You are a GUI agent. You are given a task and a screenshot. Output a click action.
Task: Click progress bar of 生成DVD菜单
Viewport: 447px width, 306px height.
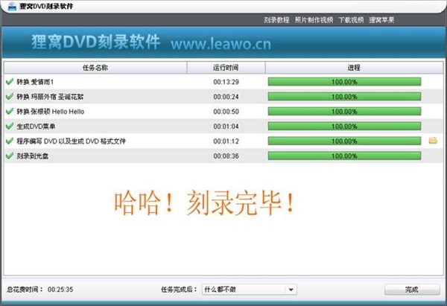pos(344,127)
